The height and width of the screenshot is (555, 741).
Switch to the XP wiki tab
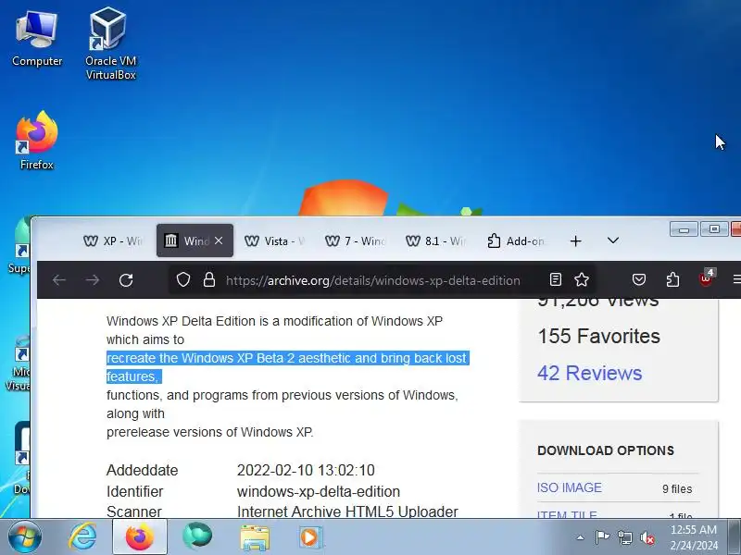tap(113, 241)
